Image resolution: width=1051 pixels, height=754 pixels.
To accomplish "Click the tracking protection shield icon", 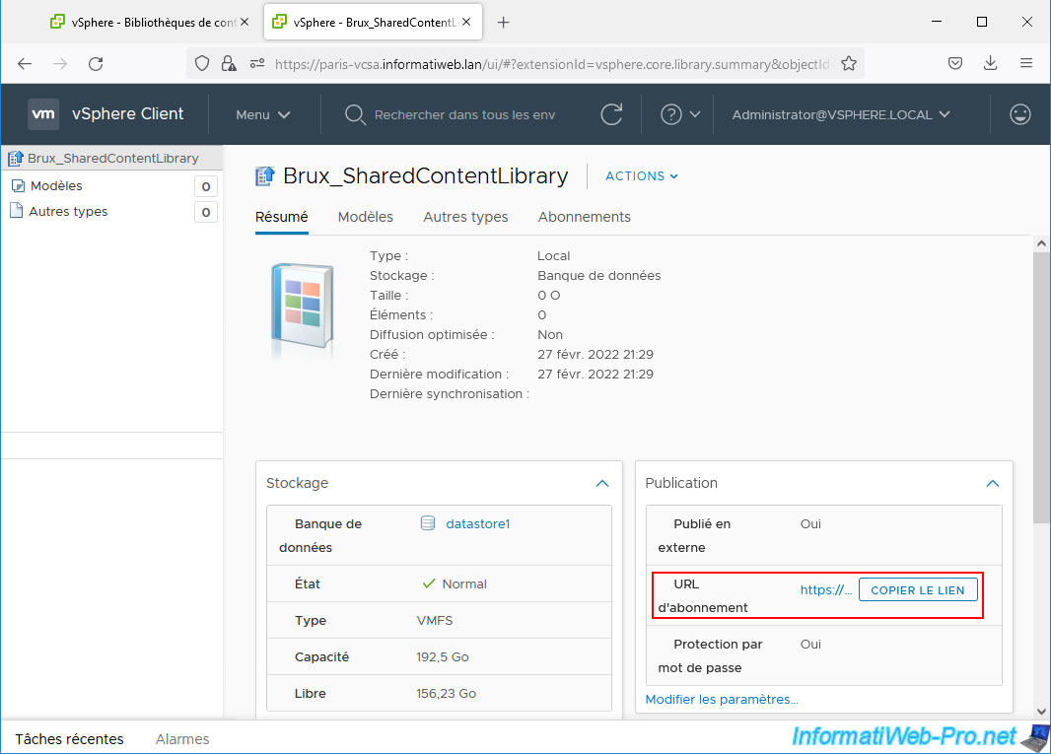I will point(202,64).
